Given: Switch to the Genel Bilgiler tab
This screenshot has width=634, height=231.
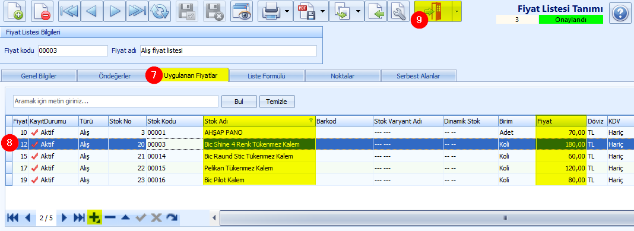Looking at the screenshot, I should tap(39, 75).
